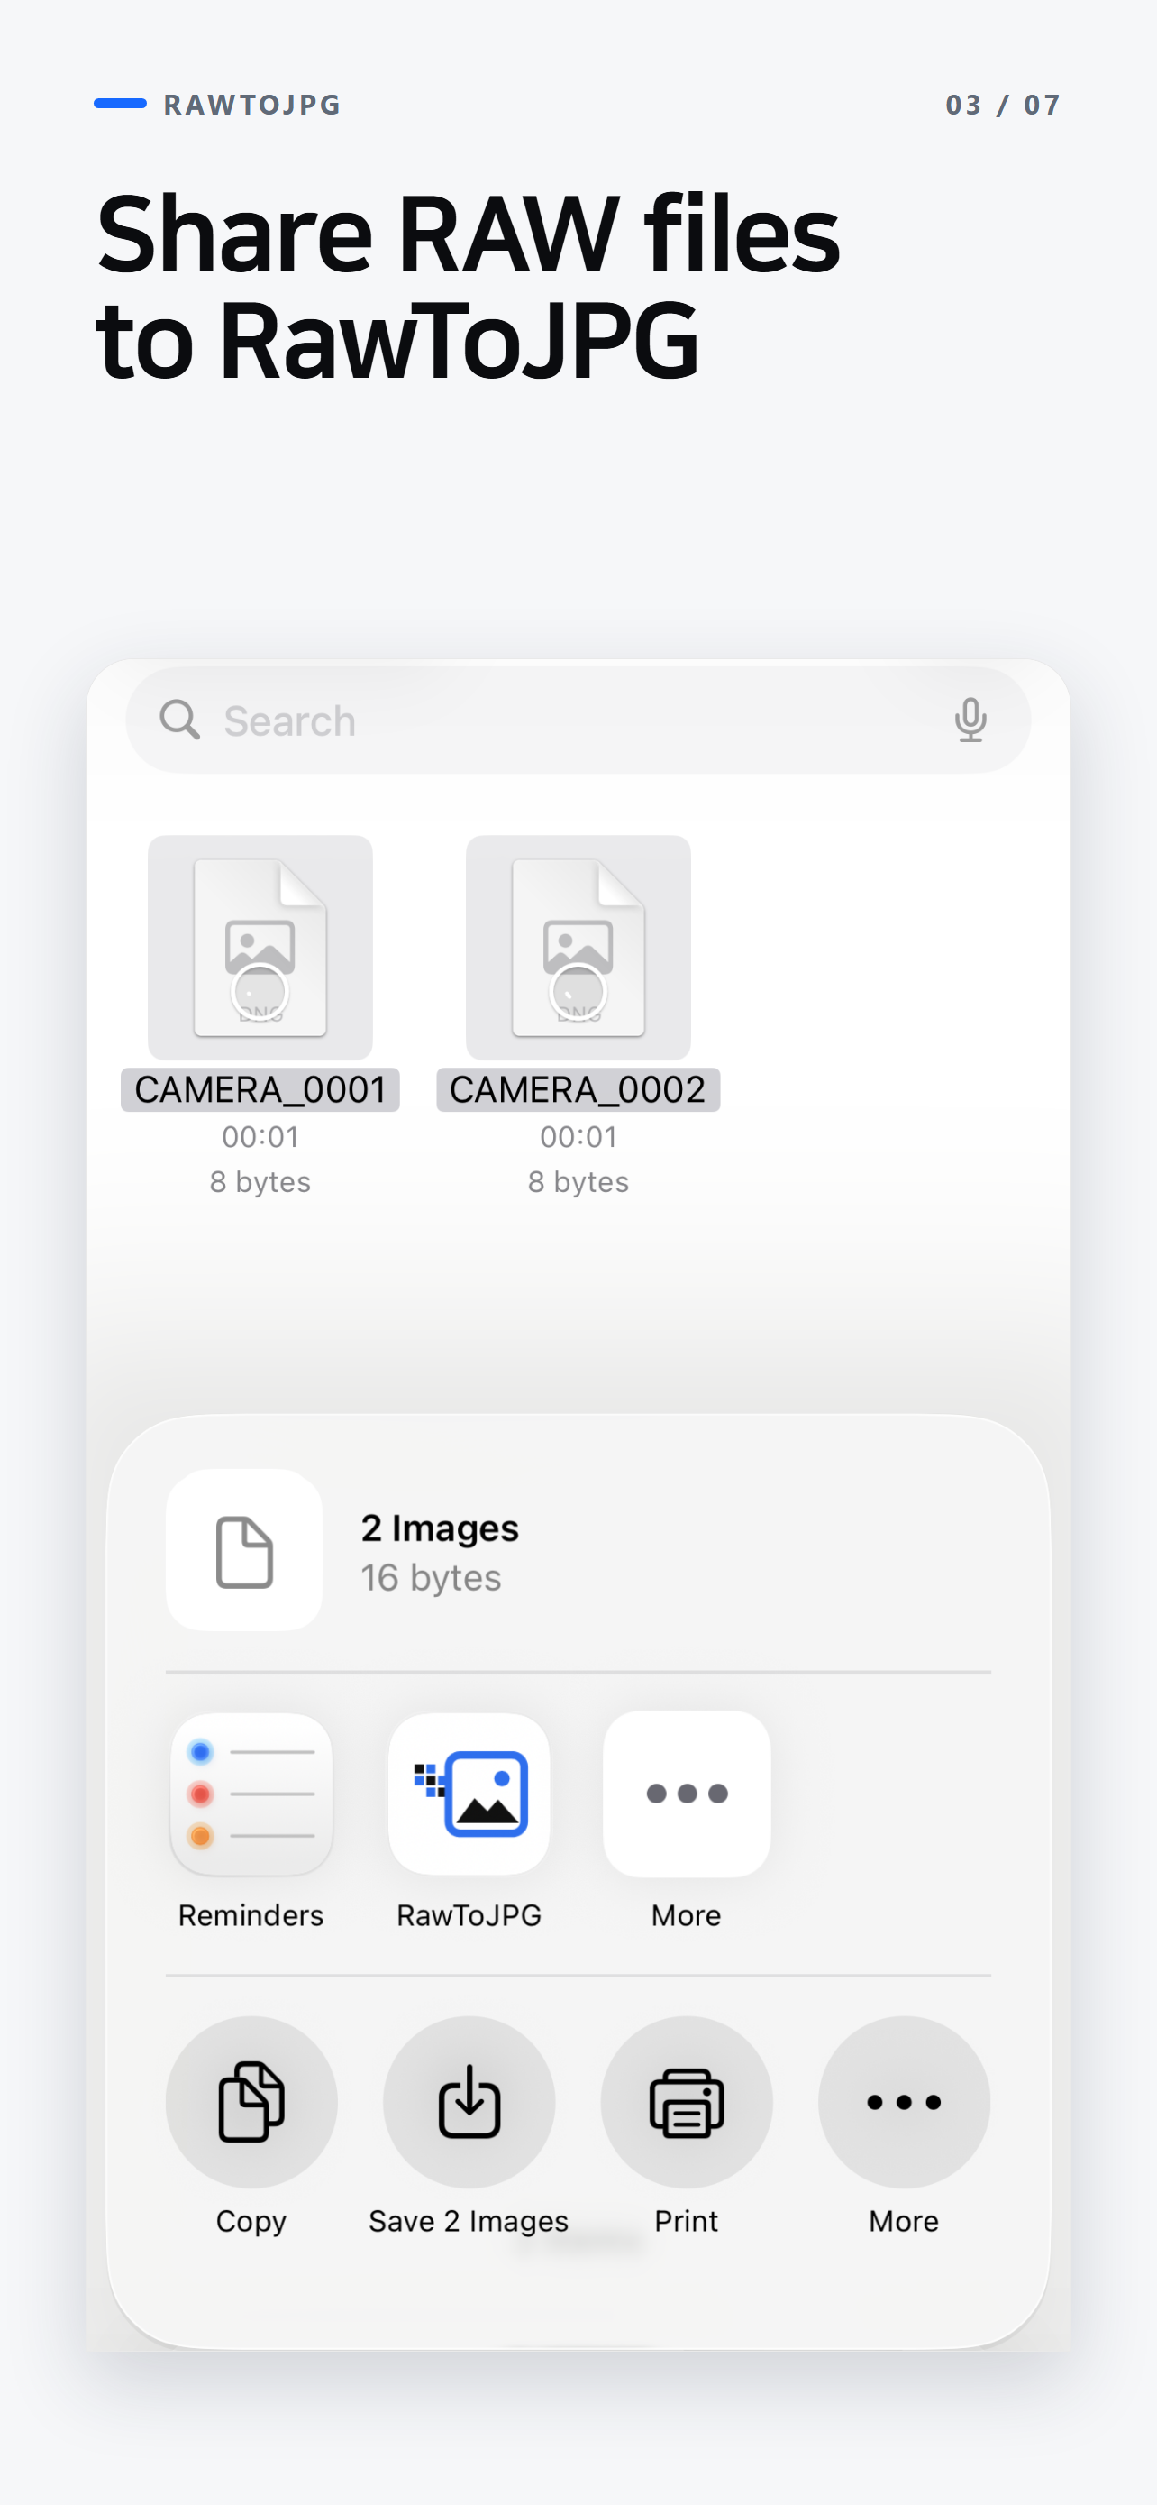Share to the Reminders app icon

[251, 1794]
